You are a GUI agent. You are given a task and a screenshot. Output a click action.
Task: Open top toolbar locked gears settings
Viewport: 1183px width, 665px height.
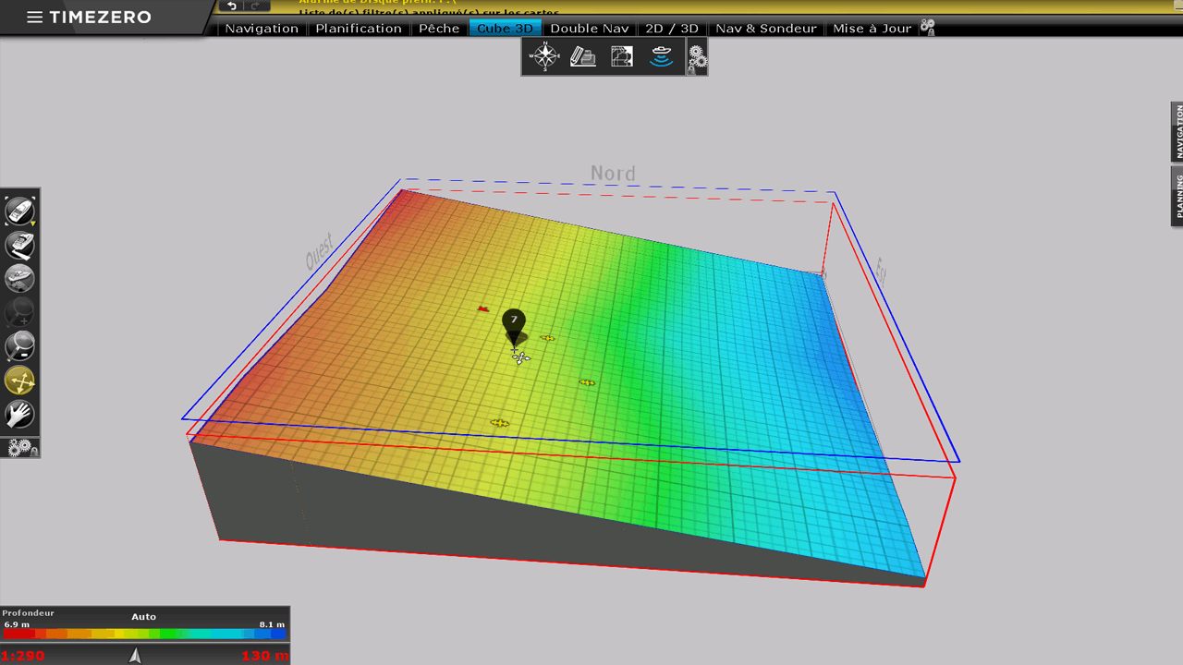pyautogui.click(x=697, y=58)
